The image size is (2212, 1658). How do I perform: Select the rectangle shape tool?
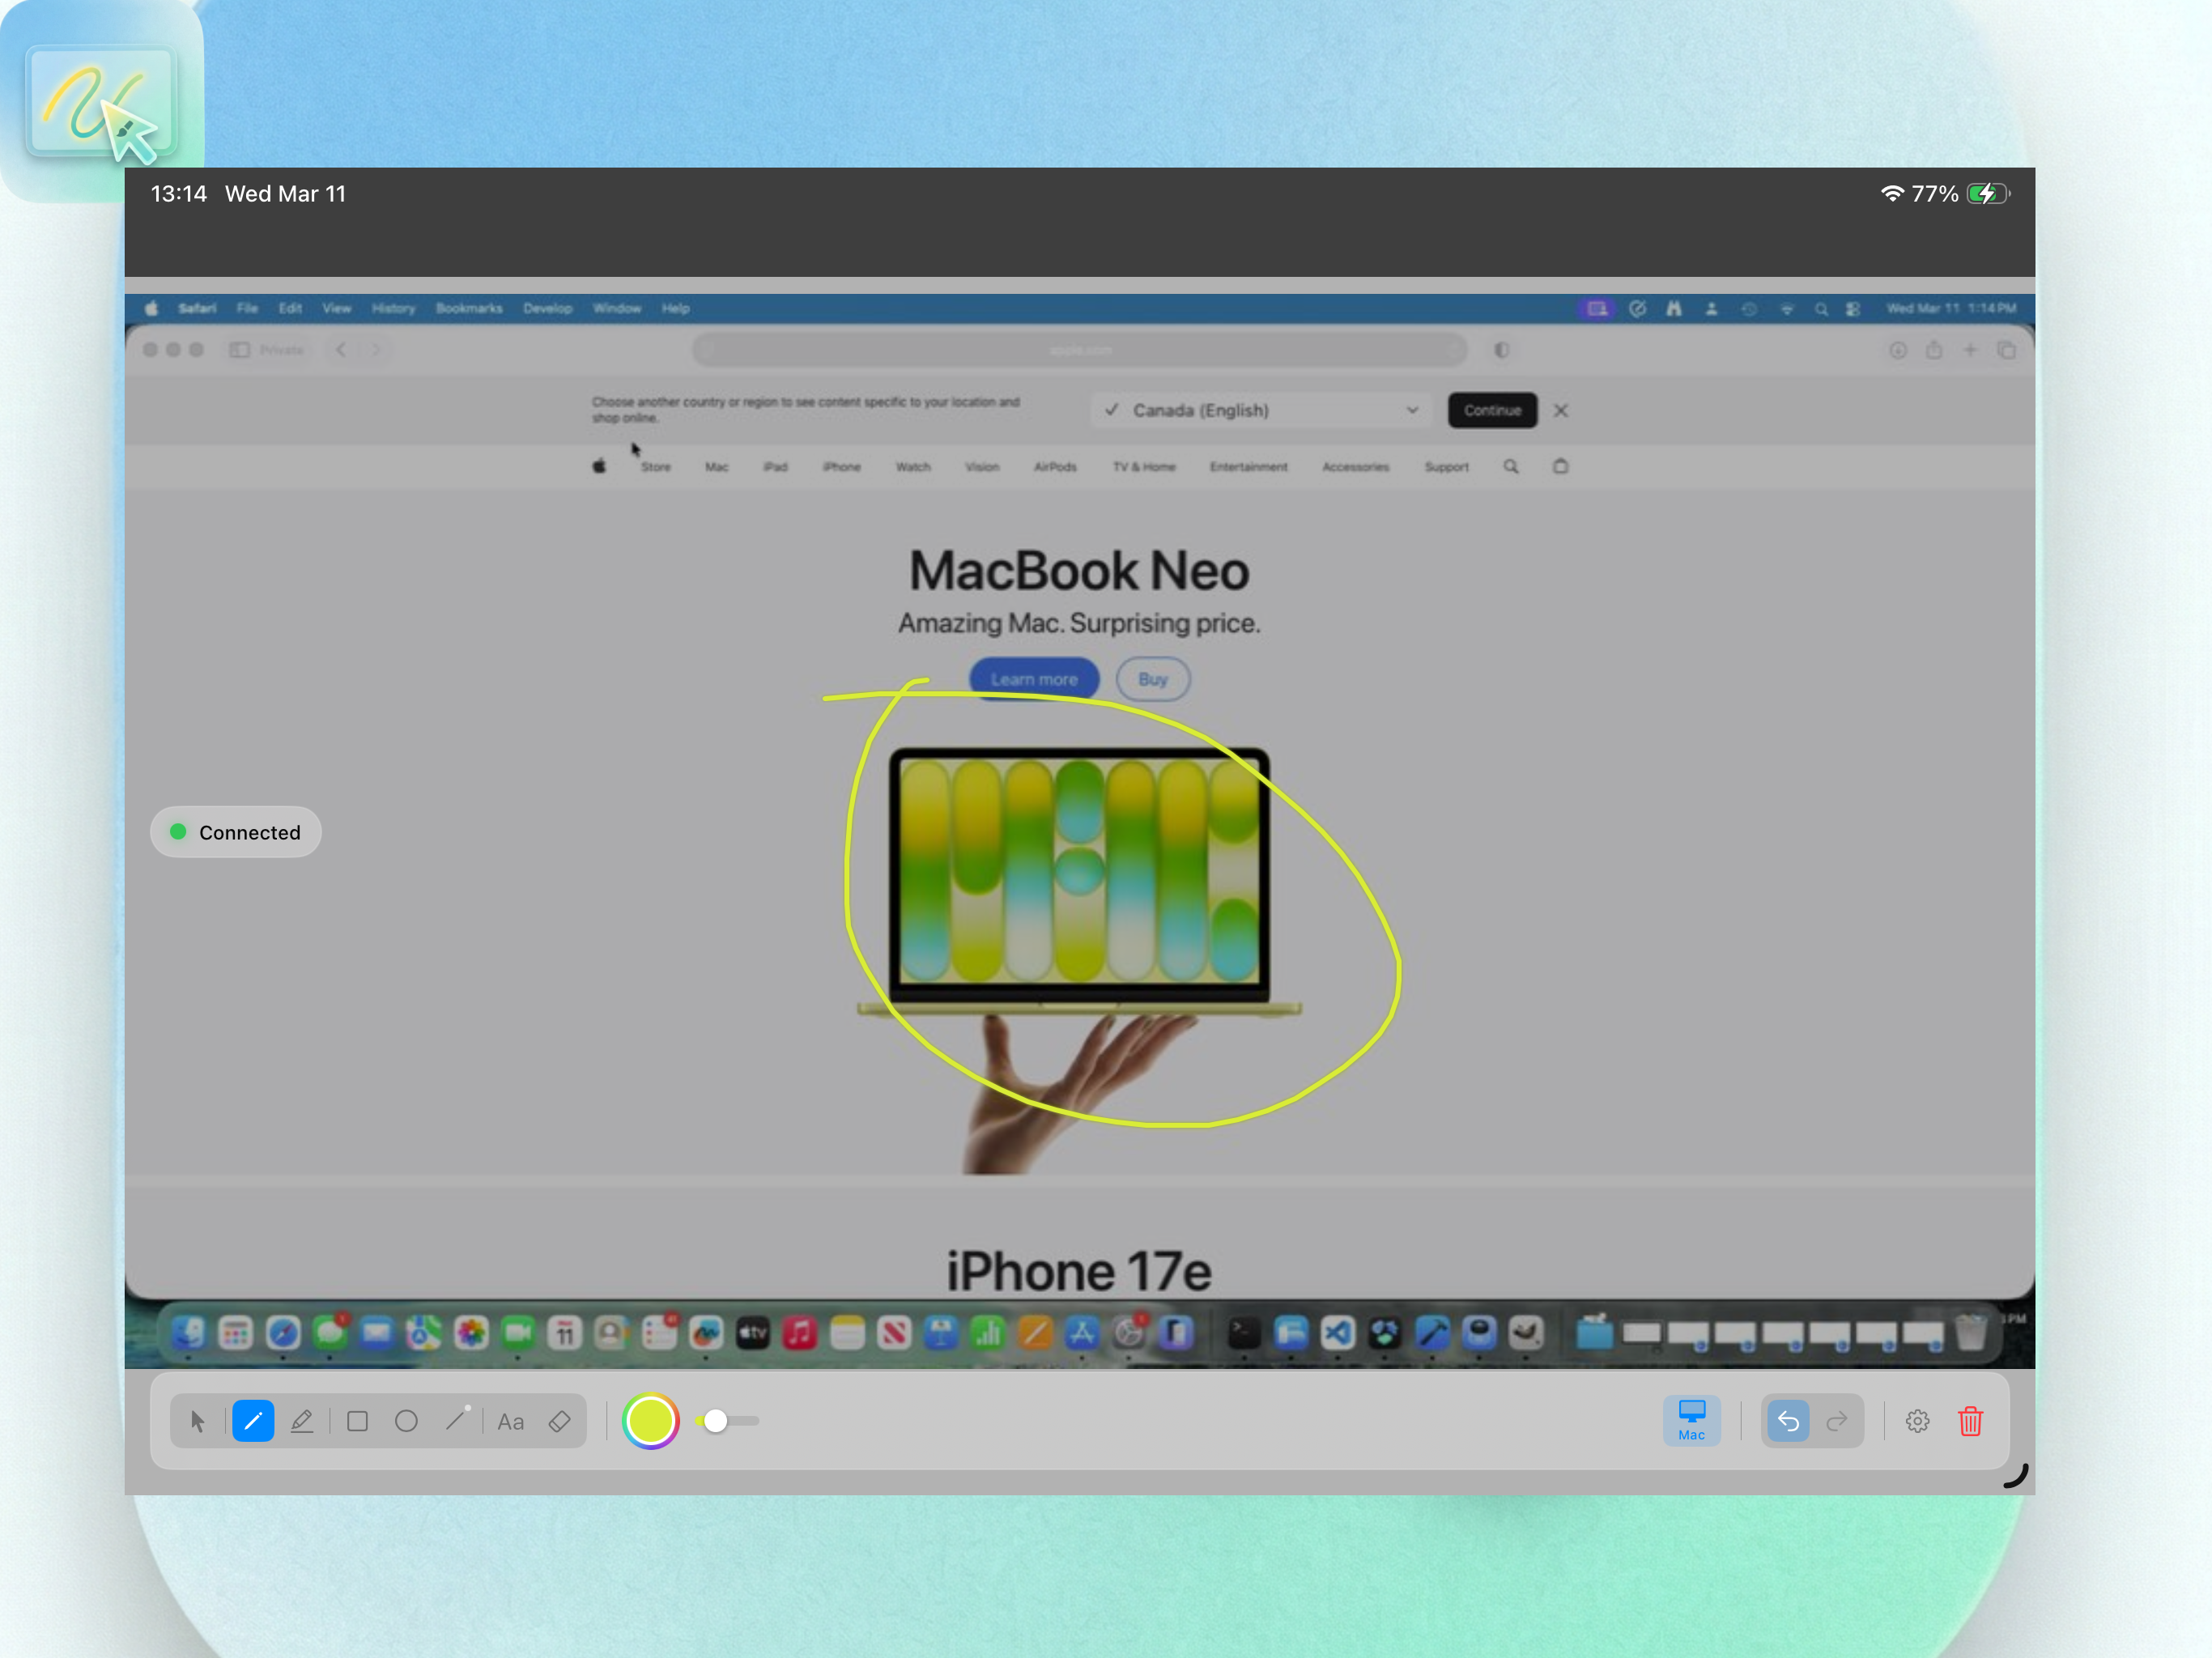pyautogui.click(x=357, y=1421)
